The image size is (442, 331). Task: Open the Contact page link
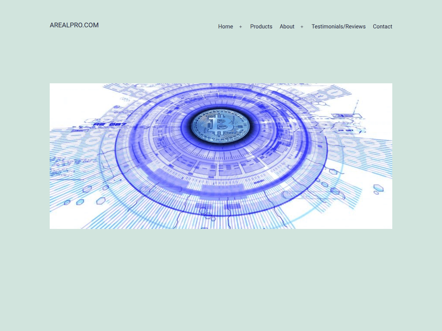coord(382,26)
